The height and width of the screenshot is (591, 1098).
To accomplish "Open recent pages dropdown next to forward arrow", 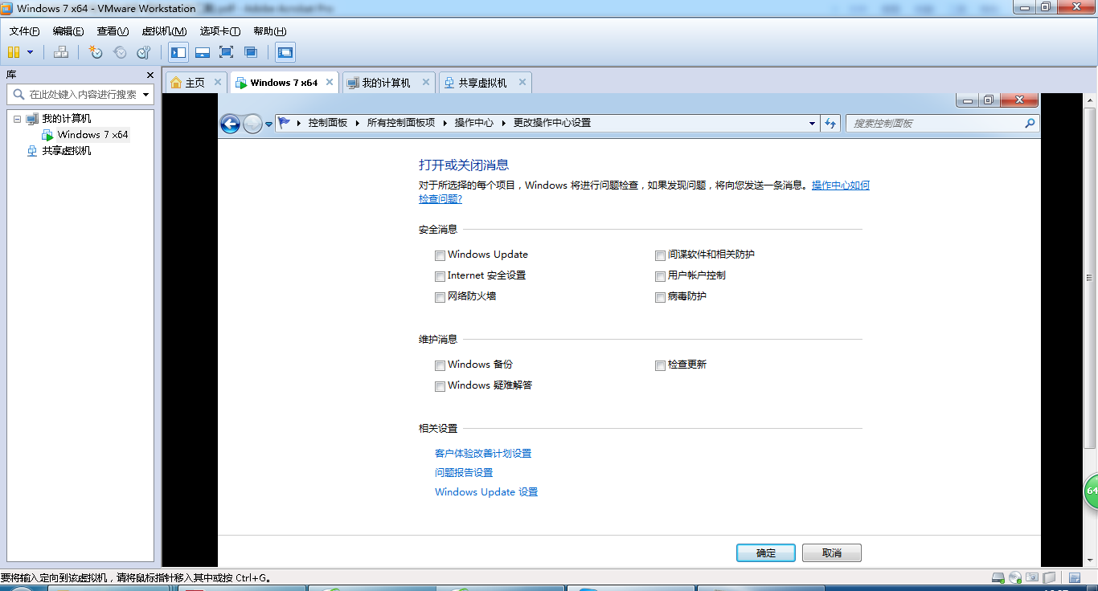I will point(268,124).
